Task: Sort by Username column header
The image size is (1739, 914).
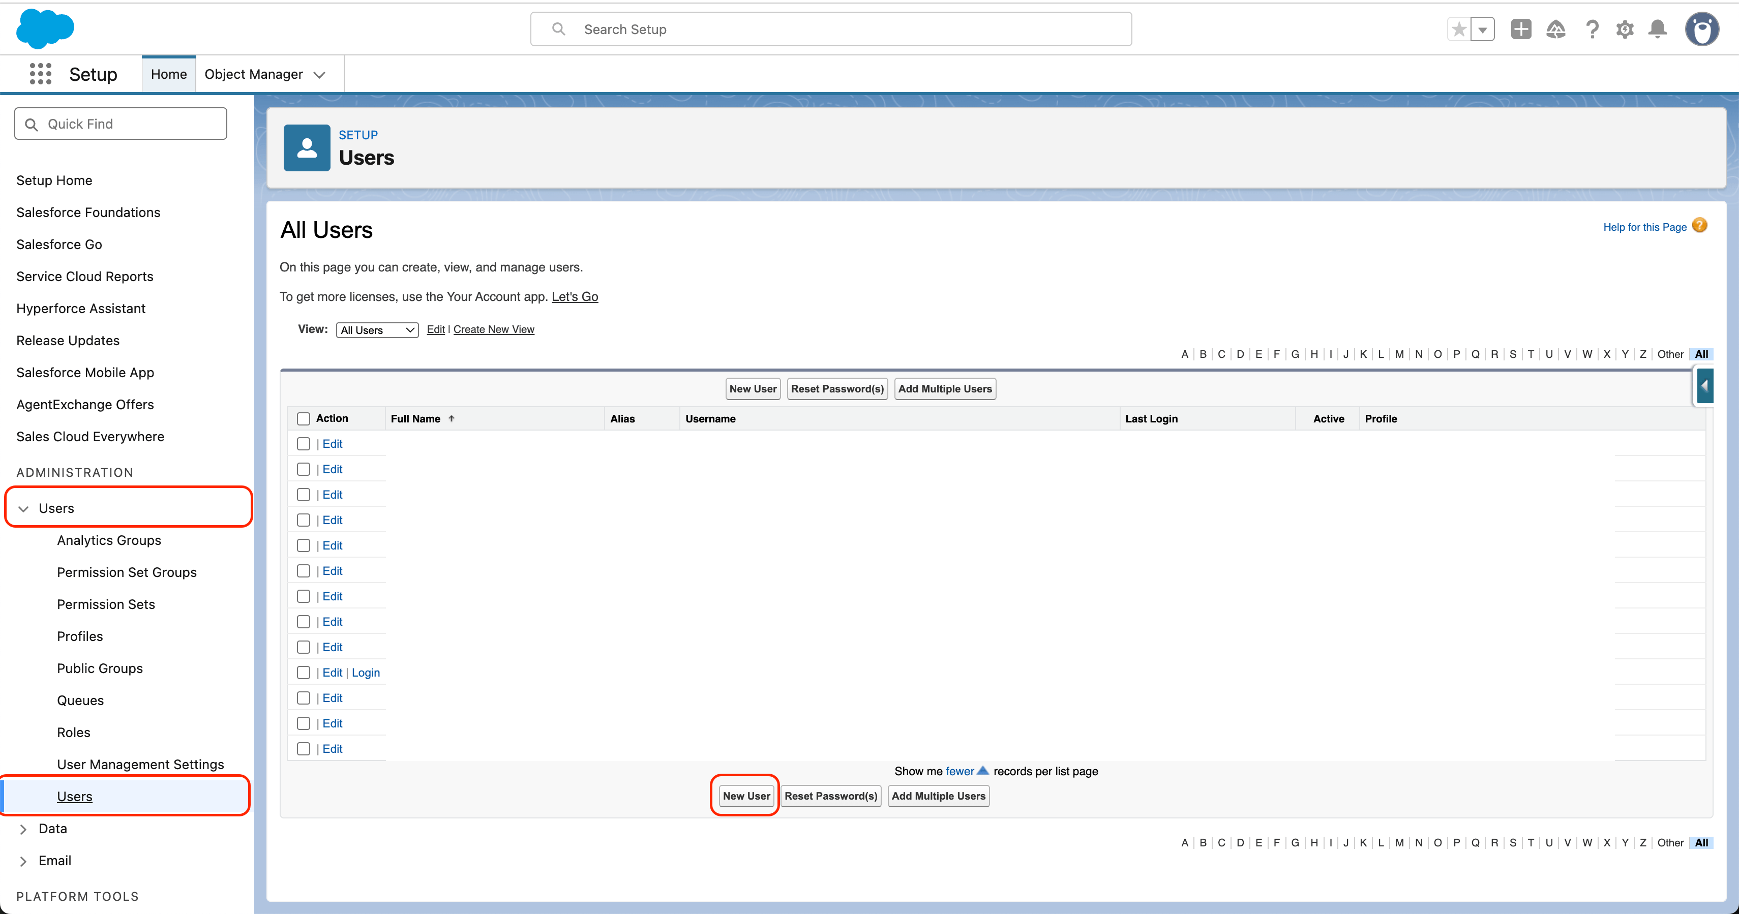Action: [710, 418]
